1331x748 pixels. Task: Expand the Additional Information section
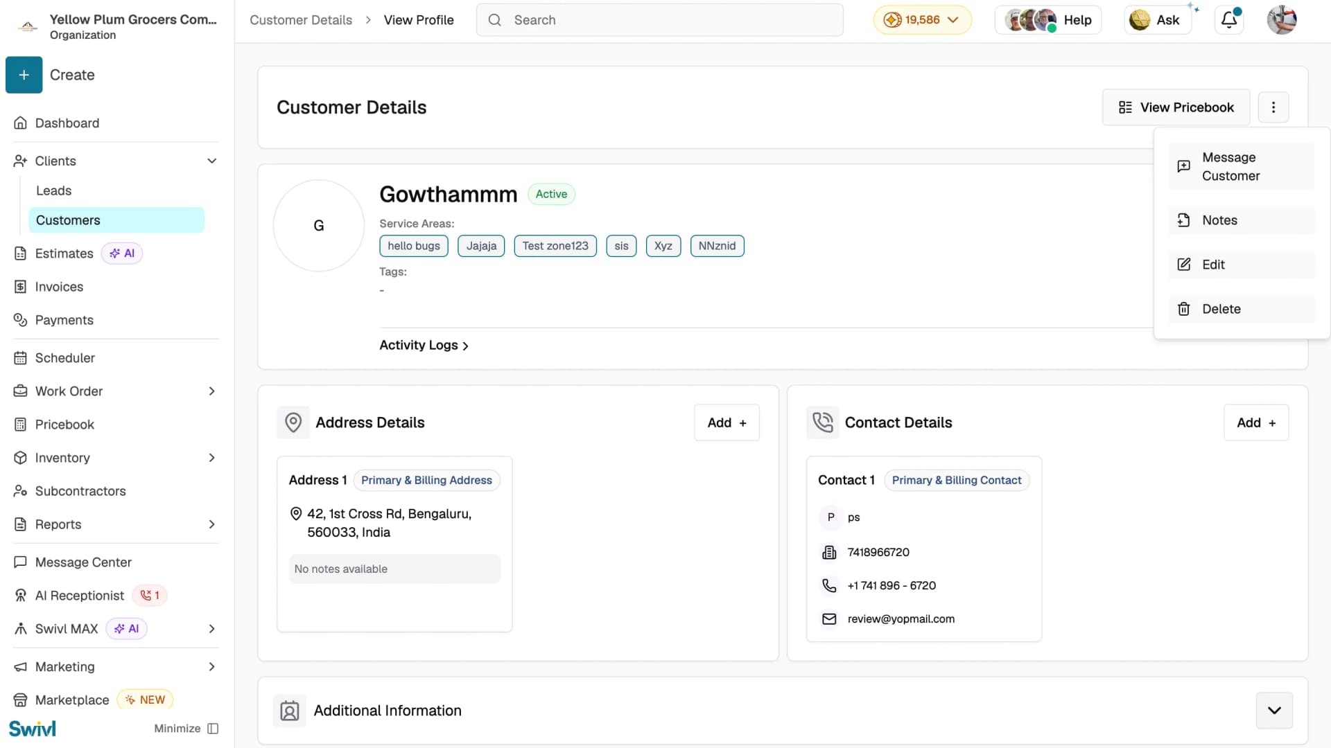pyautogui.click(x=1274, y=711)
